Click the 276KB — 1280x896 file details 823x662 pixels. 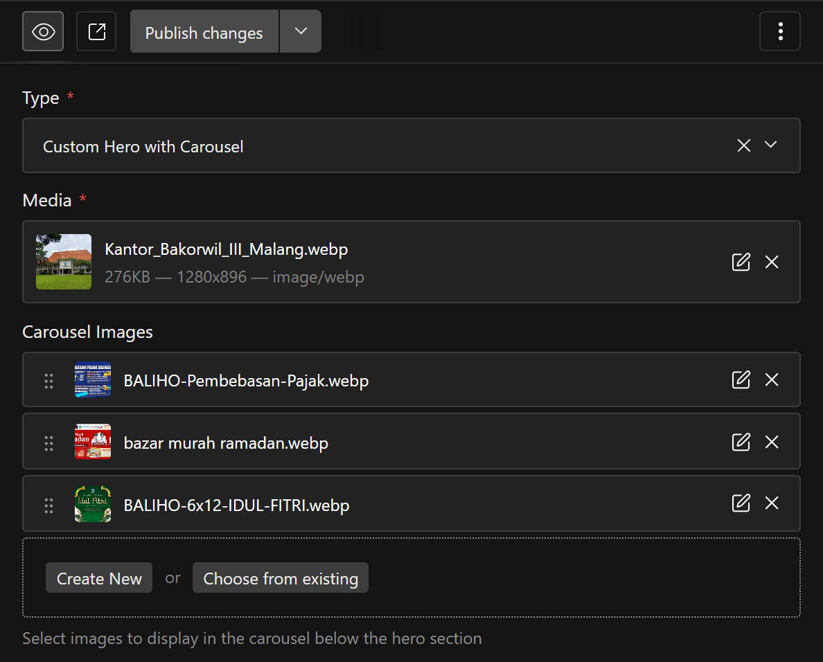(234, 277)
